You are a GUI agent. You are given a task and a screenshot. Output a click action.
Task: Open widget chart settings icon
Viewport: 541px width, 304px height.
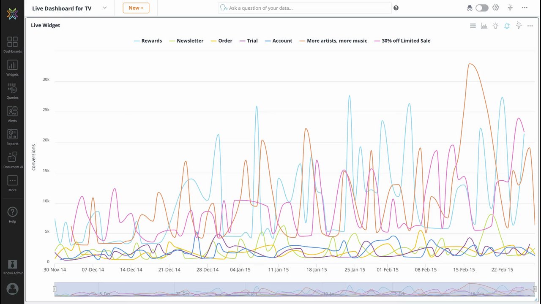coord(484,26)
